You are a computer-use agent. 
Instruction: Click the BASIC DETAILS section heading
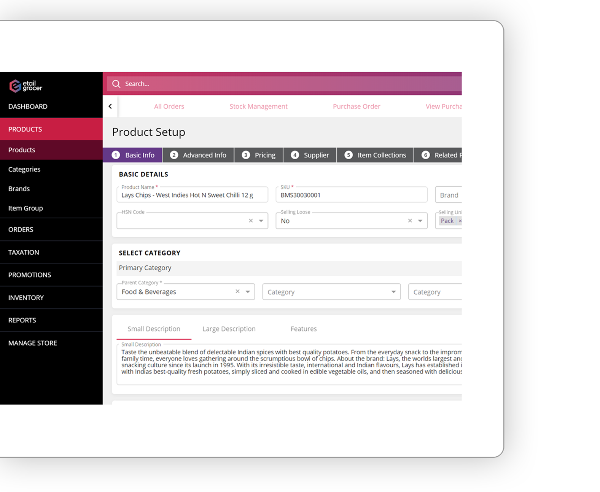tap(143, 174)
